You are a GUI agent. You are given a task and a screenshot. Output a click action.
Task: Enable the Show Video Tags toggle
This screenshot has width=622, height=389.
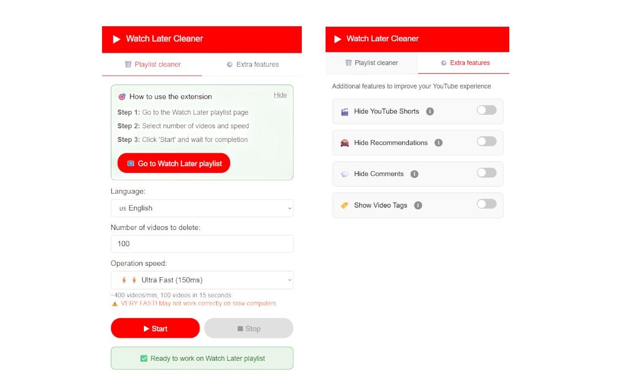(x=486, y=204)
